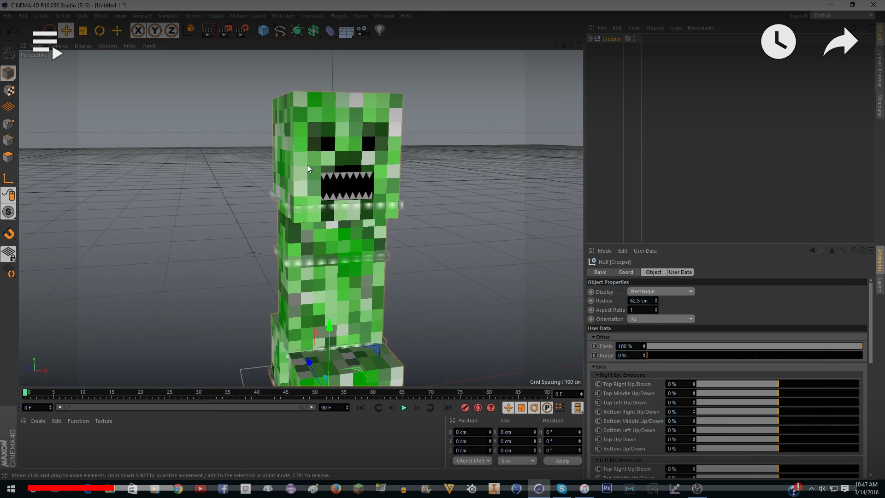Go to end of animation

(x=448, y=408)
